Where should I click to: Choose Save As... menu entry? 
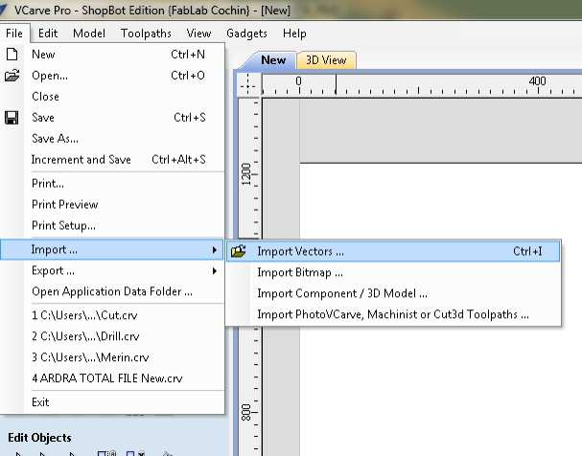point(112,139)
